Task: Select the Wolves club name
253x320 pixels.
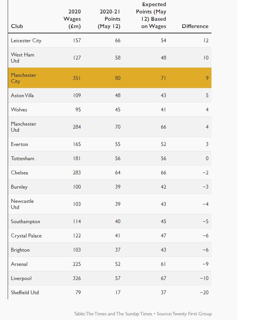Action: tap(19, 109)
